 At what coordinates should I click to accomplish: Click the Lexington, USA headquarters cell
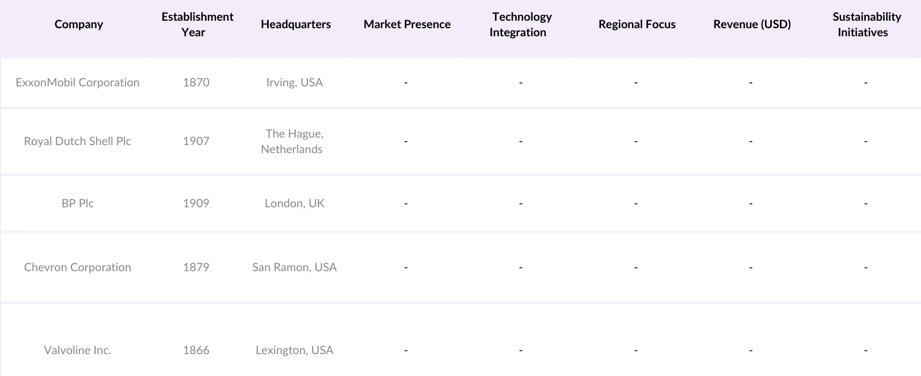[x=294, y=350]
